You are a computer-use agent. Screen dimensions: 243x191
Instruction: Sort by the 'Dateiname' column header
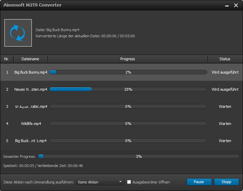click(x=30, y=59)
